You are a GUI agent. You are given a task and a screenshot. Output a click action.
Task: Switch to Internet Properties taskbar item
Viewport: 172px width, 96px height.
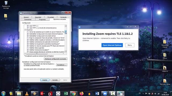[x=121, y=94]
